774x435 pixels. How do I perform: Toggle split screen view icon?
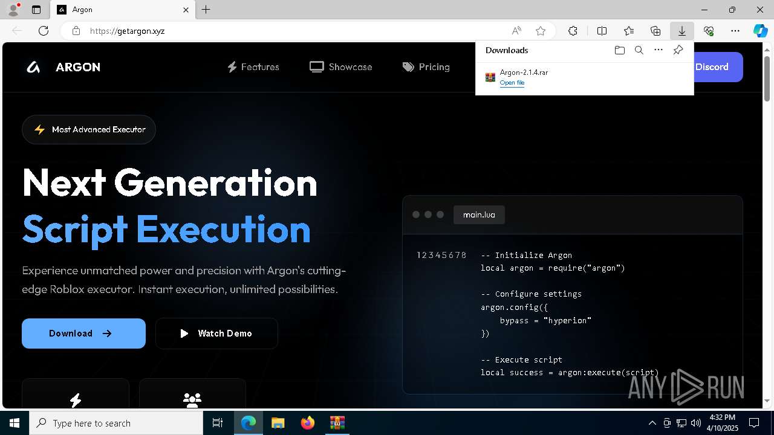click(602, 31)
